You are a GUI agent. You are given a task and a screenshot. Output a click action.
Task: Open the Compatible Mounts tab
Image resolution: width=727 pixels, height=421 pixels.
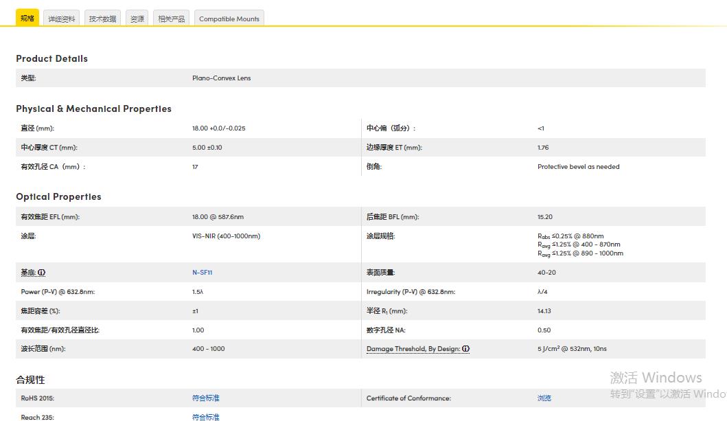coord(229,19)
